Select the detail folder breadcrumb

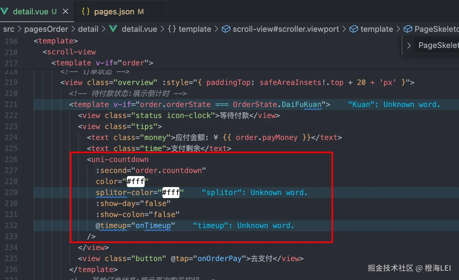[x=88, y=29]
